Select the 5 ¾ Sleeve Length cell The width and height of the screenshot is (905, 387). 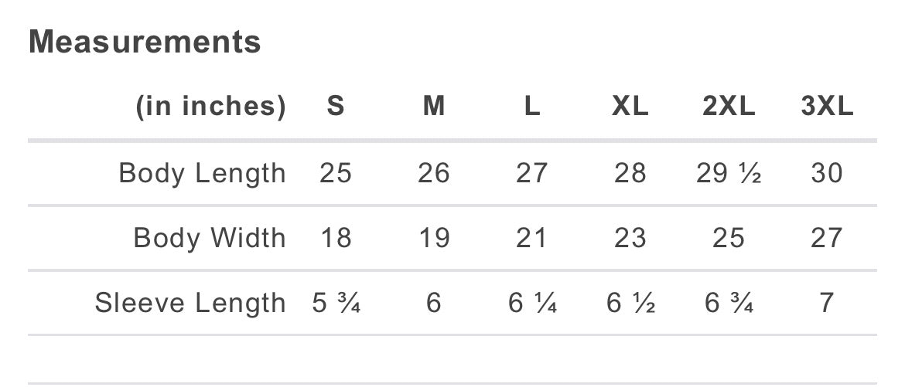pyautogui.click(x=336, y=303)
